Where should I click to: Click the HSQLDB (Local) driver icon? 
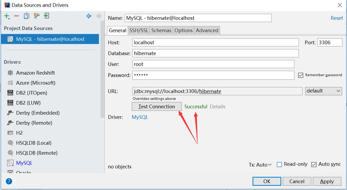click(x=10, y=143)
